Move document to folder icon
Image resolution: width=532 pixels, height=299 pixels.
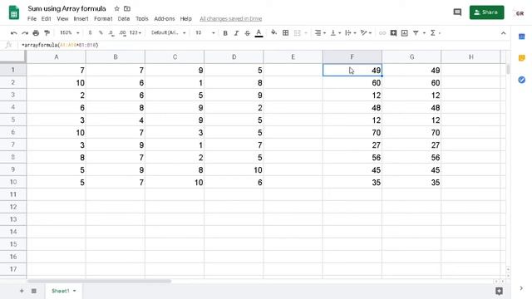[x=127, y=8]
